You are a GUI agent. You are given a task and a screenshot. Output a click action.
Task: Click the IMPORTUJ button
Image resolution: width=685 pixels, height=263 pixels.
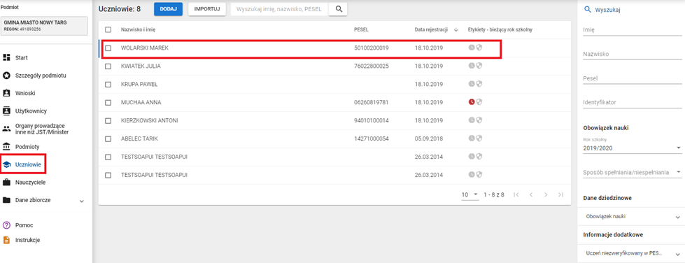coord(207,8)
